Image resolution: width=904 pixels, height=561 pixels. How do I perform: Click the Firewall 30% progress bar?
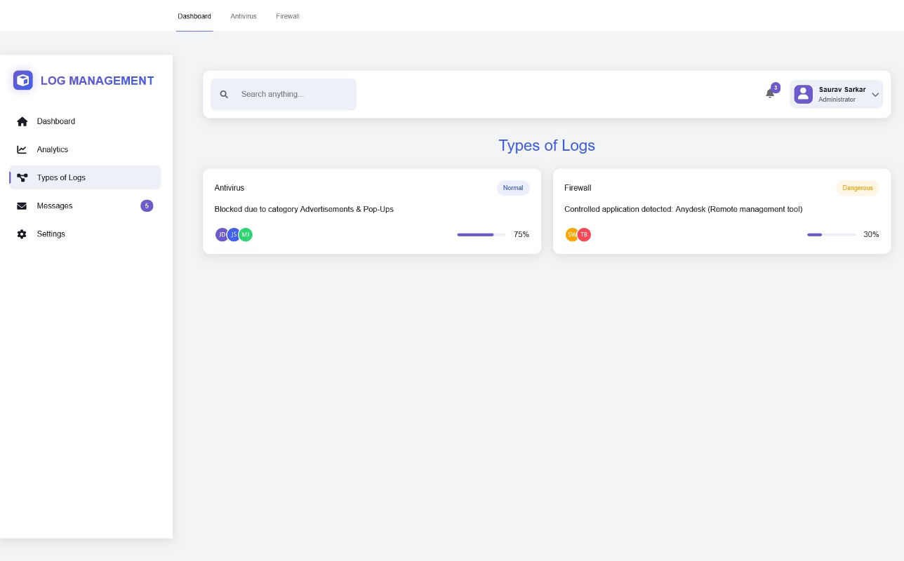point(831,234)
